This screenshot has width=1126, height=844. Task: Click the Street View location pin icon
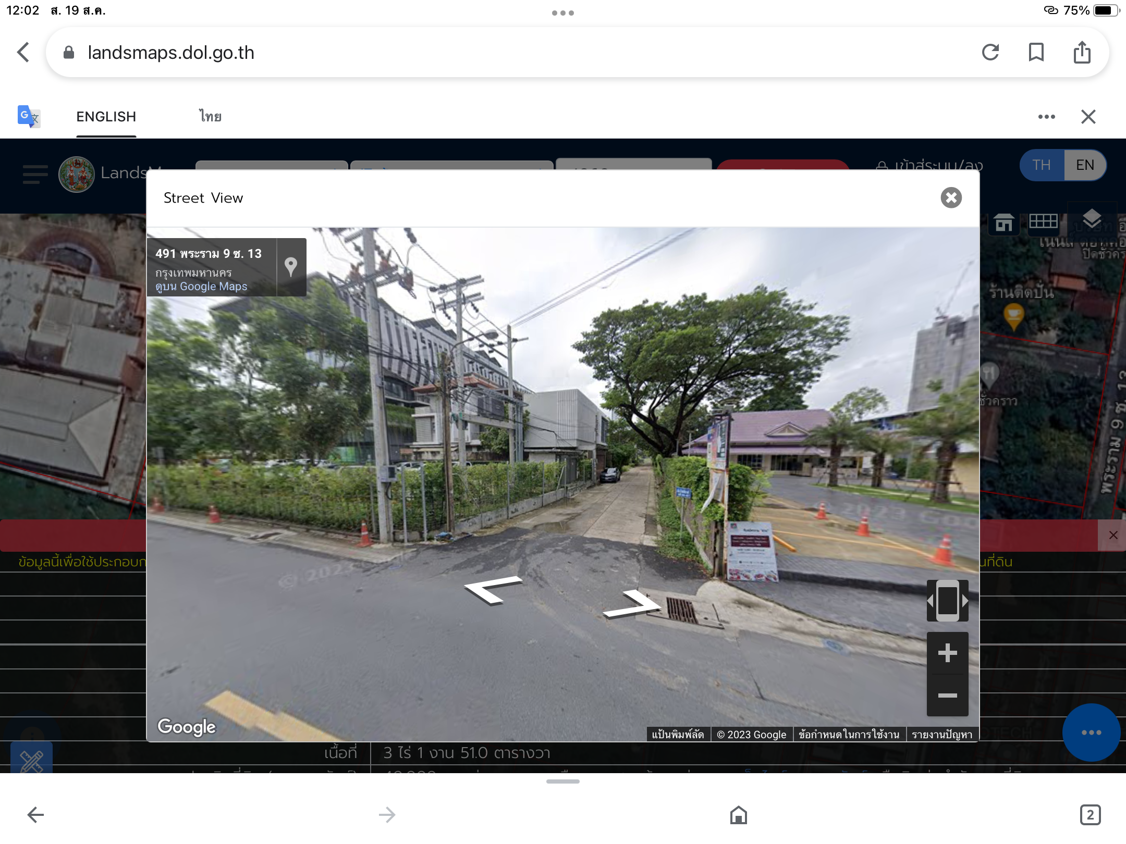click(x=291, y=267)
